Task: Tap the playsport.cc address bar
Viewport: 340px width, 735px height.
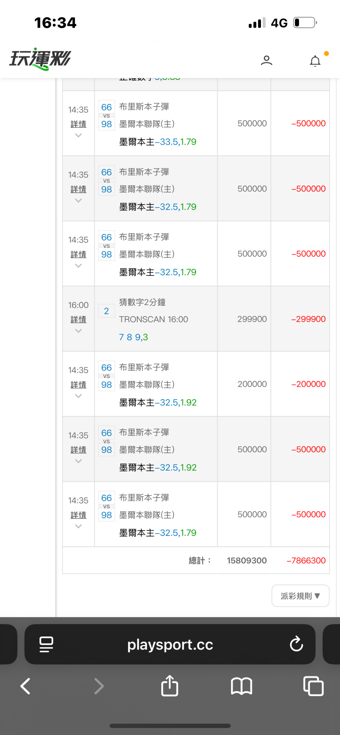Action: click(170, 644)
